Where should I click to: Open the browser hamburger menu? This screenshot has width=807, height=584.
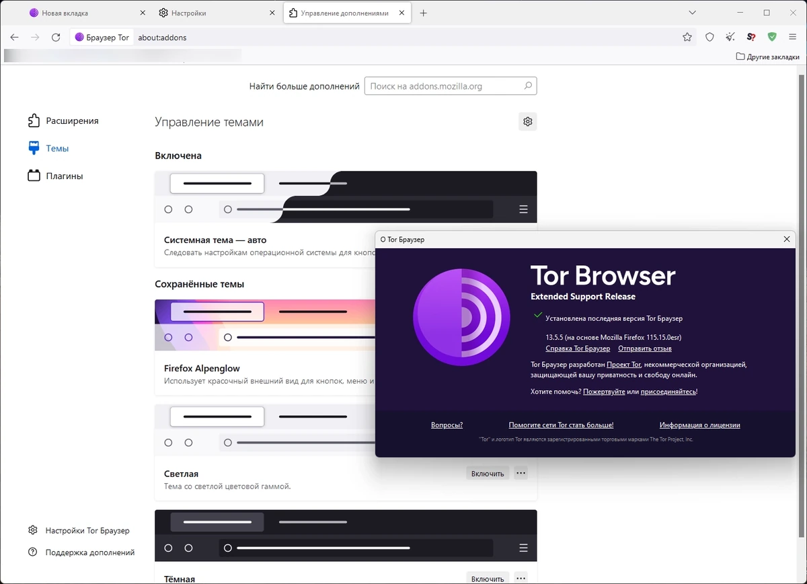[x=793, y=38]
